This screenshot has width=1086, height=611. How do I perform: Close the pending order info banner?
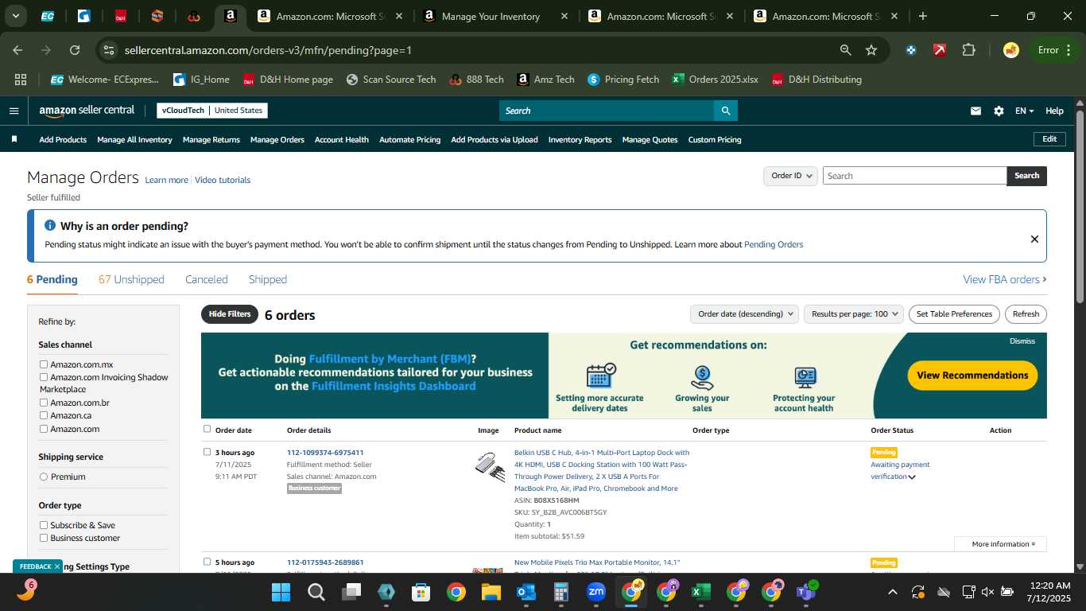[x=1034, y=239]
